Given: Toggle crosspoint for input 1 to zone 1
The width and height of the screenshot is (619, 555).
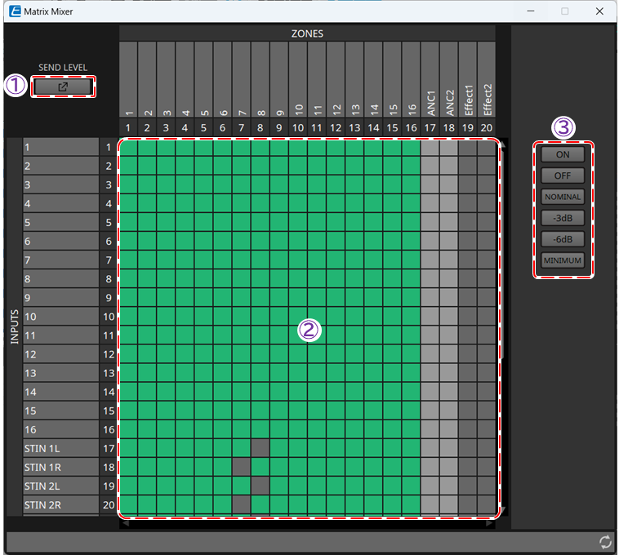Looking at the screenshot, I should (128, 148).
